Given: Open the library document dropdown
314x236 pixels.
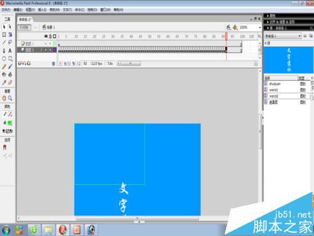Looking at the screenshot, I should (x=283, y=36).
